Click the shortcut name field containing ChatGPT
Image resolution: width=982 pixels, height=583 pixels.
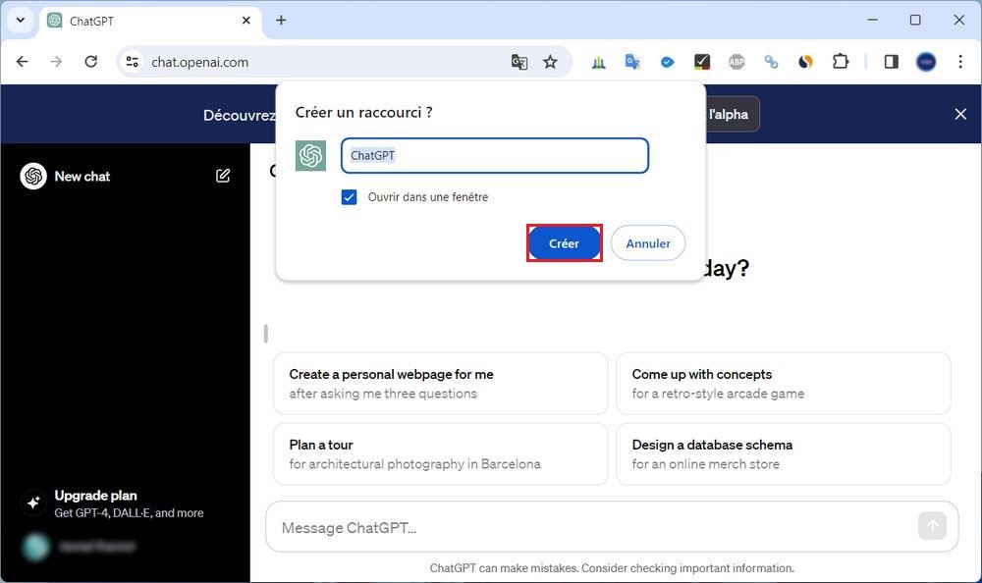[x=494, y=155]
